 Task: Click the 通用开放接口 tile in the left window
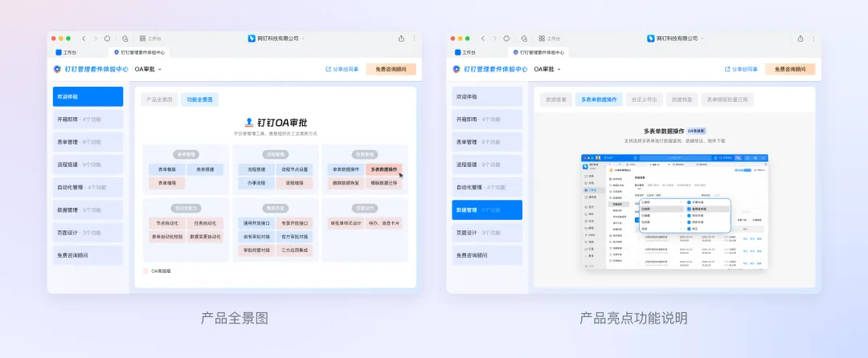pos(256,223)
